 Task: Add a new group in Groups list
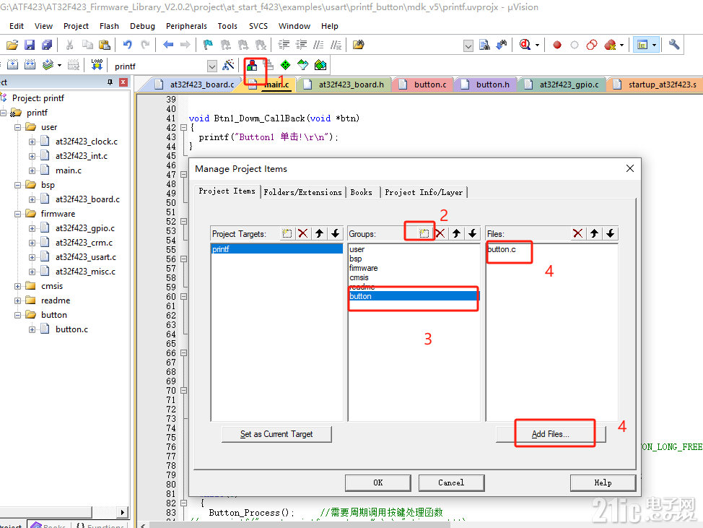(x=424, y=233)
